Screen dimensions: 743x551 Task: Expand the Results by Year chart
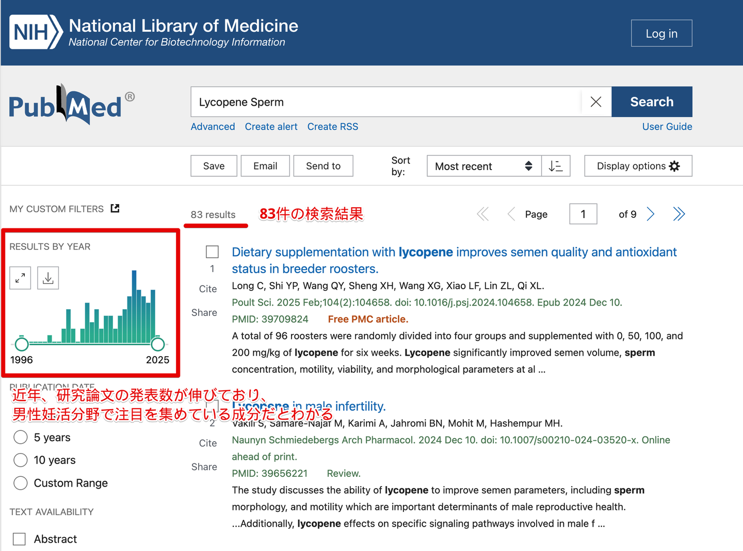pos(20,278)
